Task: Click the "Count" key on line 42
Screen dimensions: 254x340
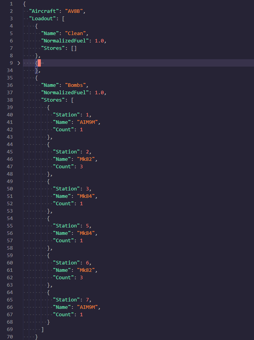Action: click(63, 129)
